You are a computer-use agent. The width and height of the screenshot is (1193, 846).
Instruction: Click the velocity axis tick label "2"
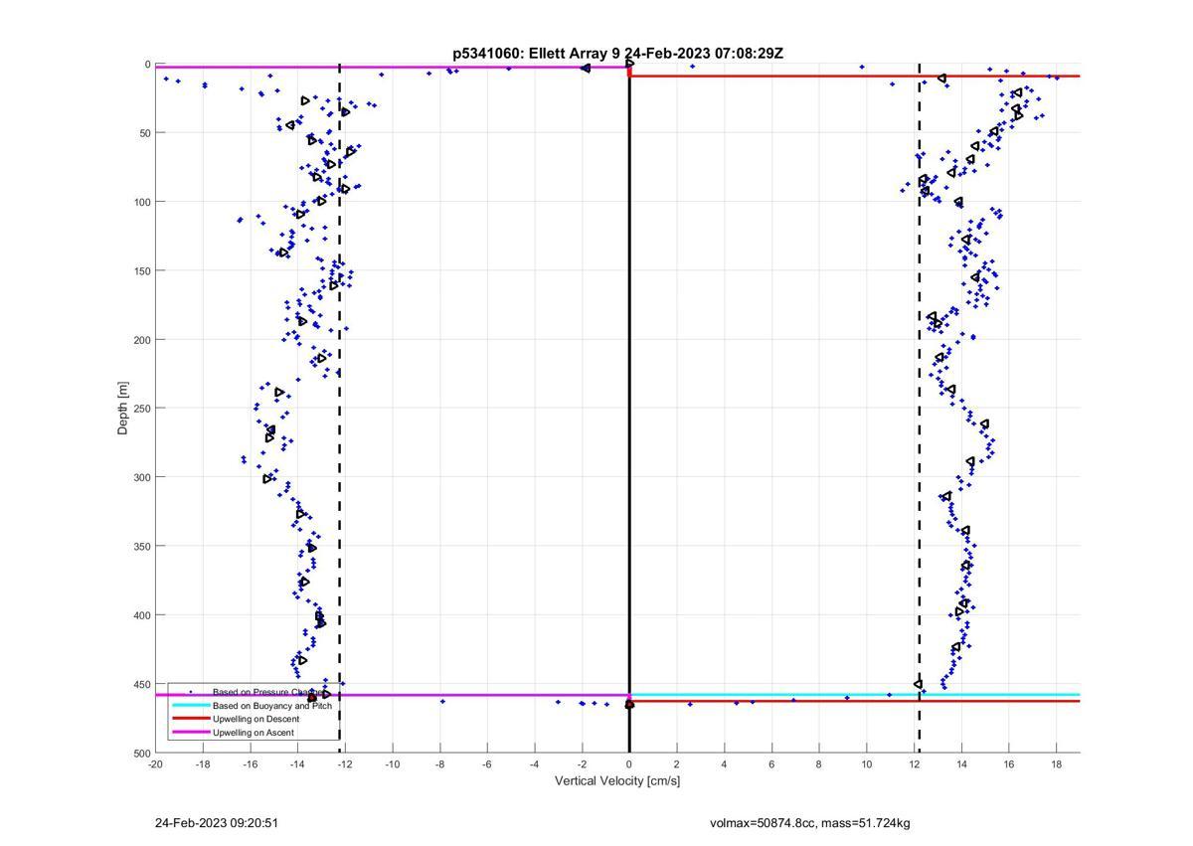coord(677,764)
